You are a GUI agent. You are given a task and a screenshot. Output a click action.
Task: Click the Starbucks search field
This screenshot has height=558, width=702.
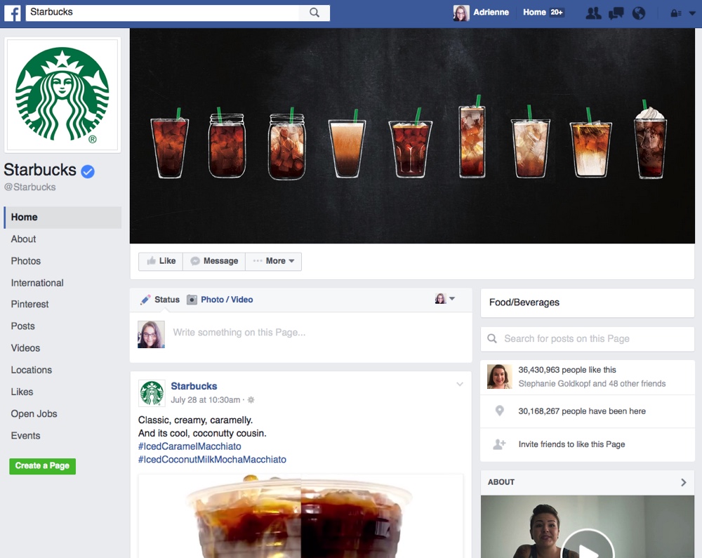(163, 13)
